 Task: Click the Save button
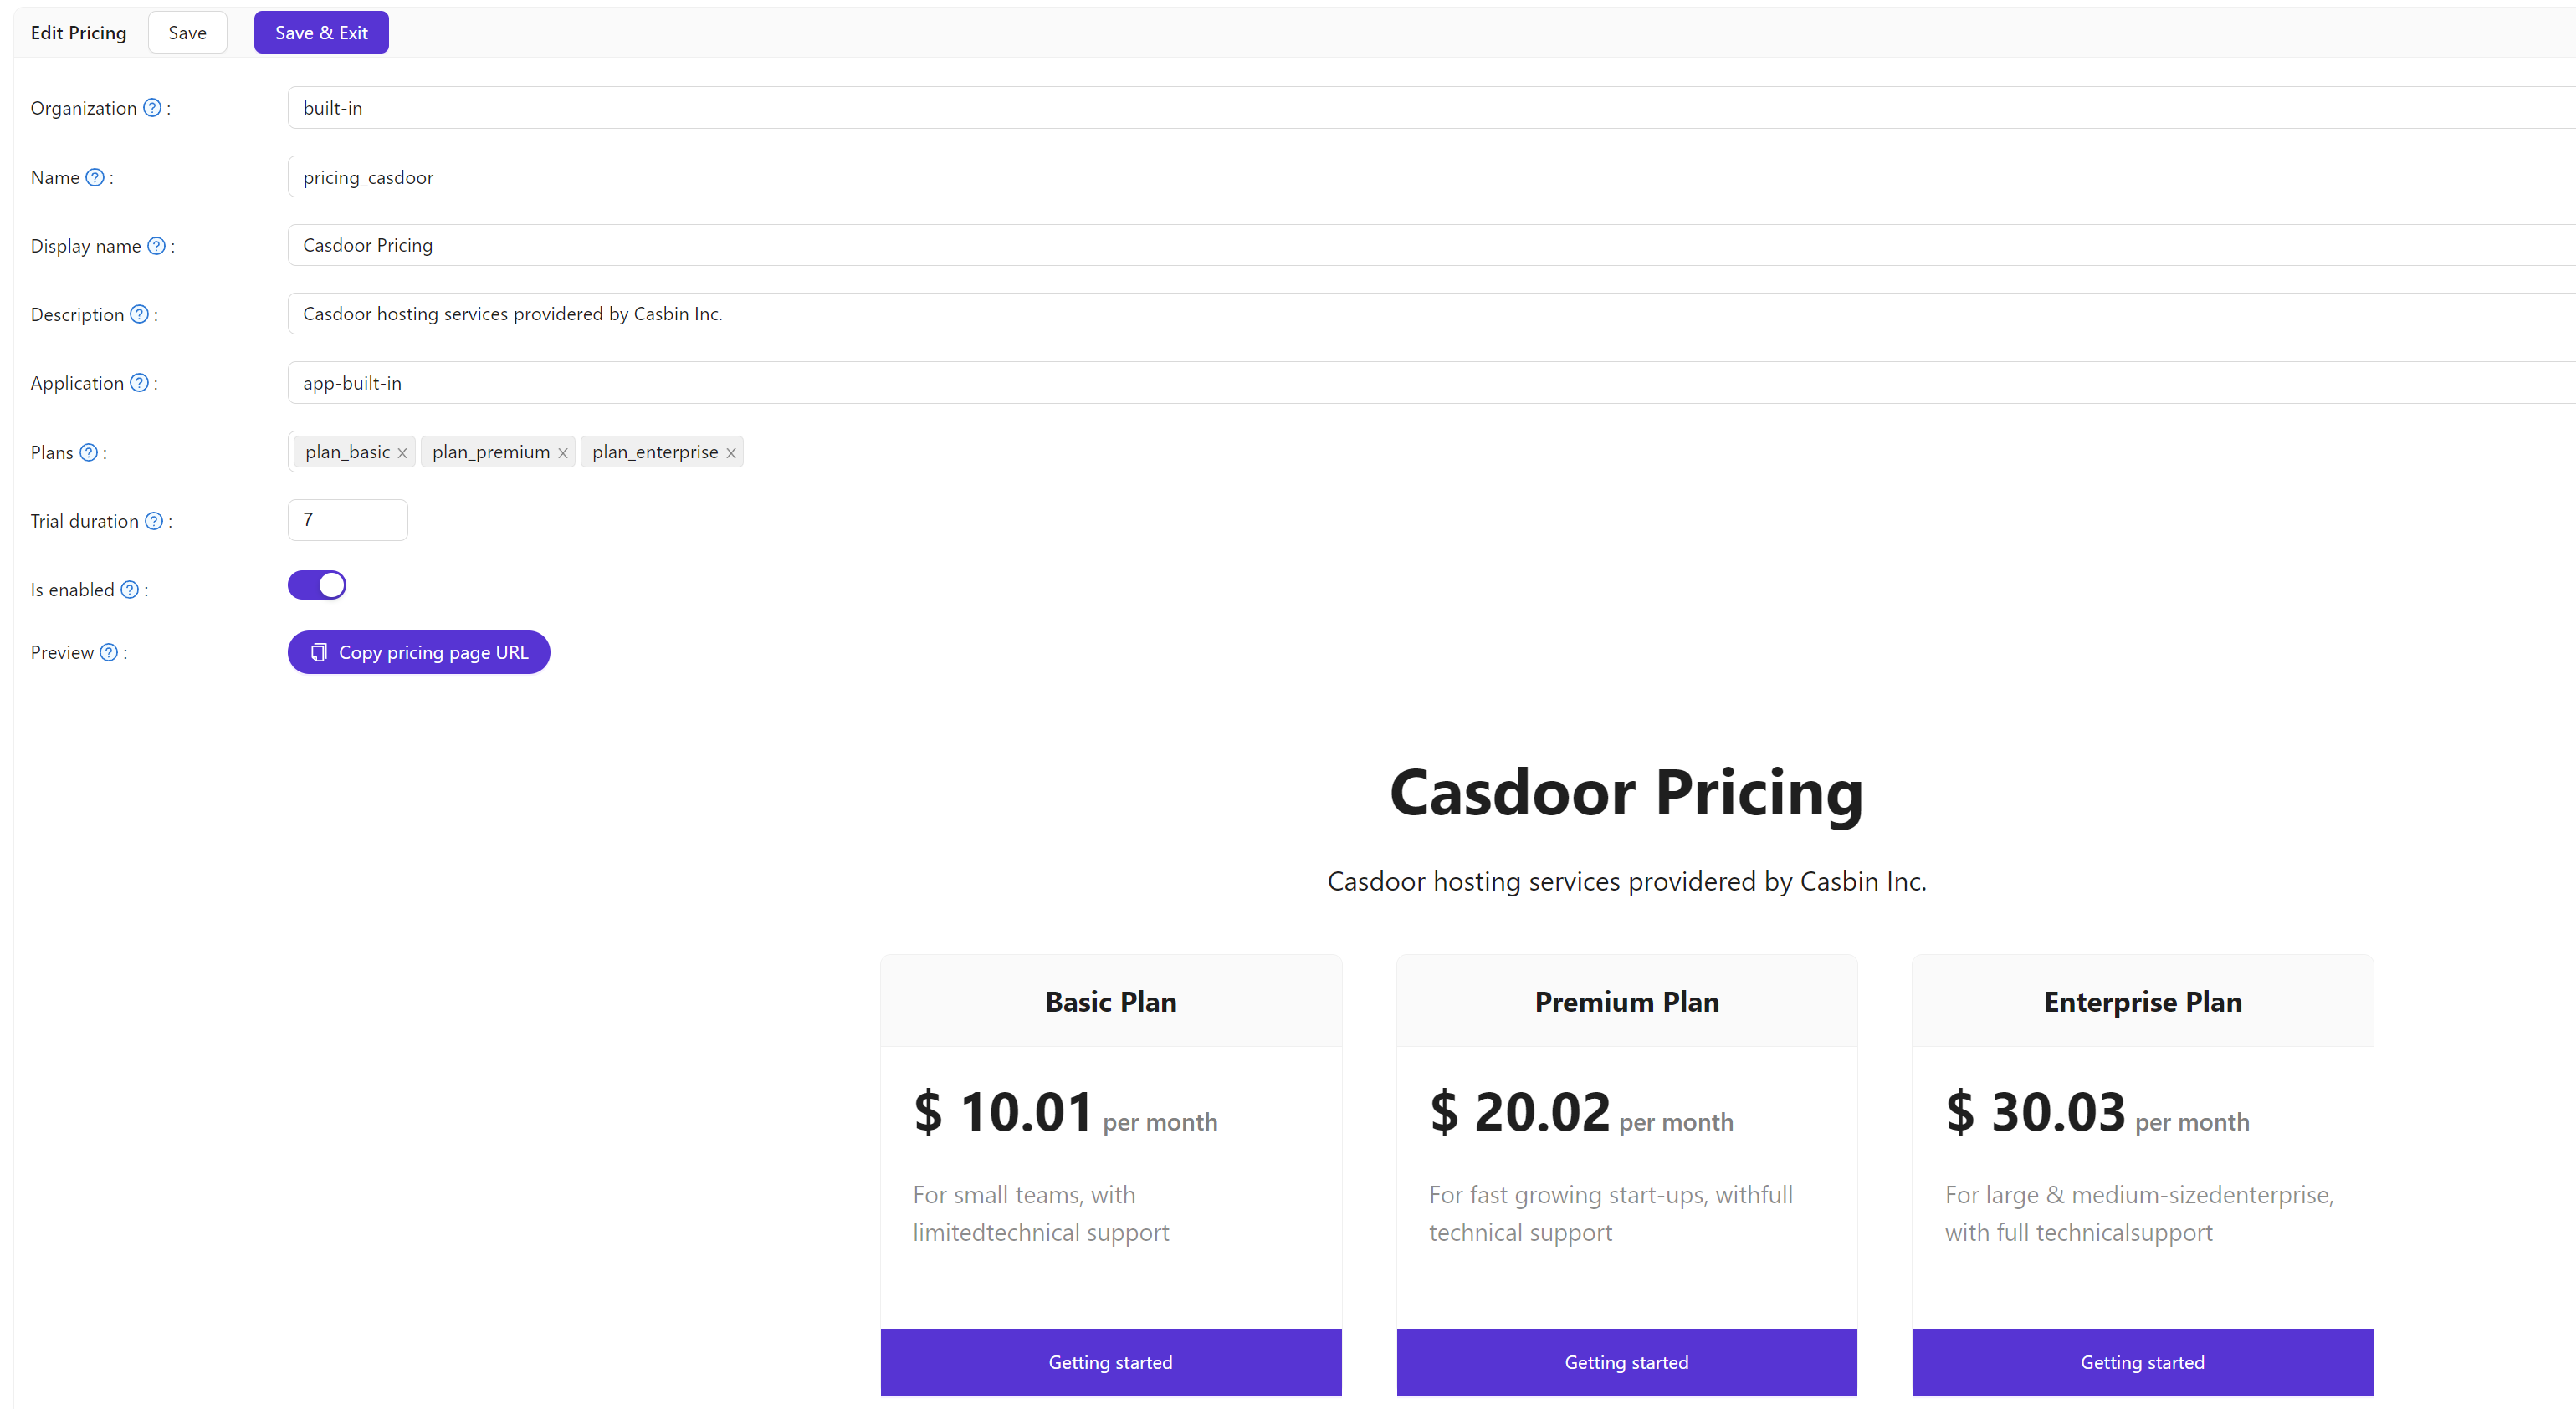coord(187,31)
